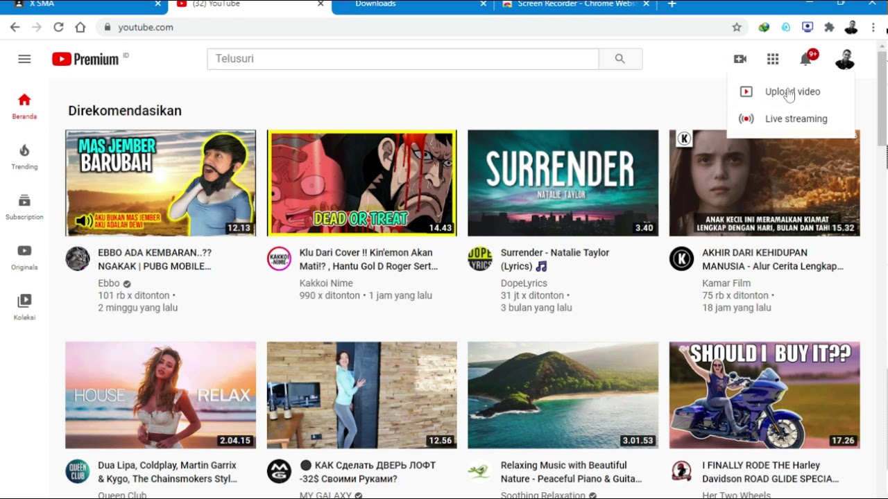Open the КАК Сделать ДВЕРЬ ЛОФТ title
This screenshot has width=888, height=499.
coord(368,472)
